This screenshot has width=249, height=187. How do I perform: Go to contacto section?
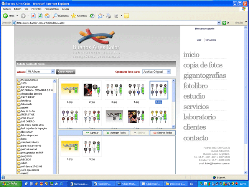(x=196, y=138)
